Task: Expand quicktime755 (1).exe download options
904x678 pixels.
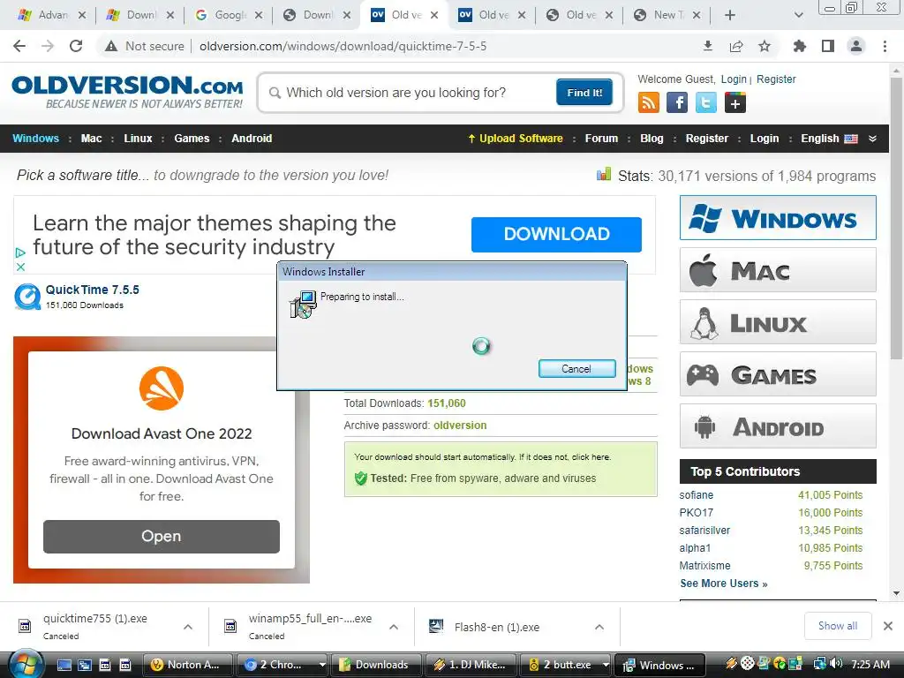Action: tap(188, 627)
